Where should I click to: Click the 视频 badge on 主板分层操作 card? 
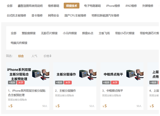point(59,82)
